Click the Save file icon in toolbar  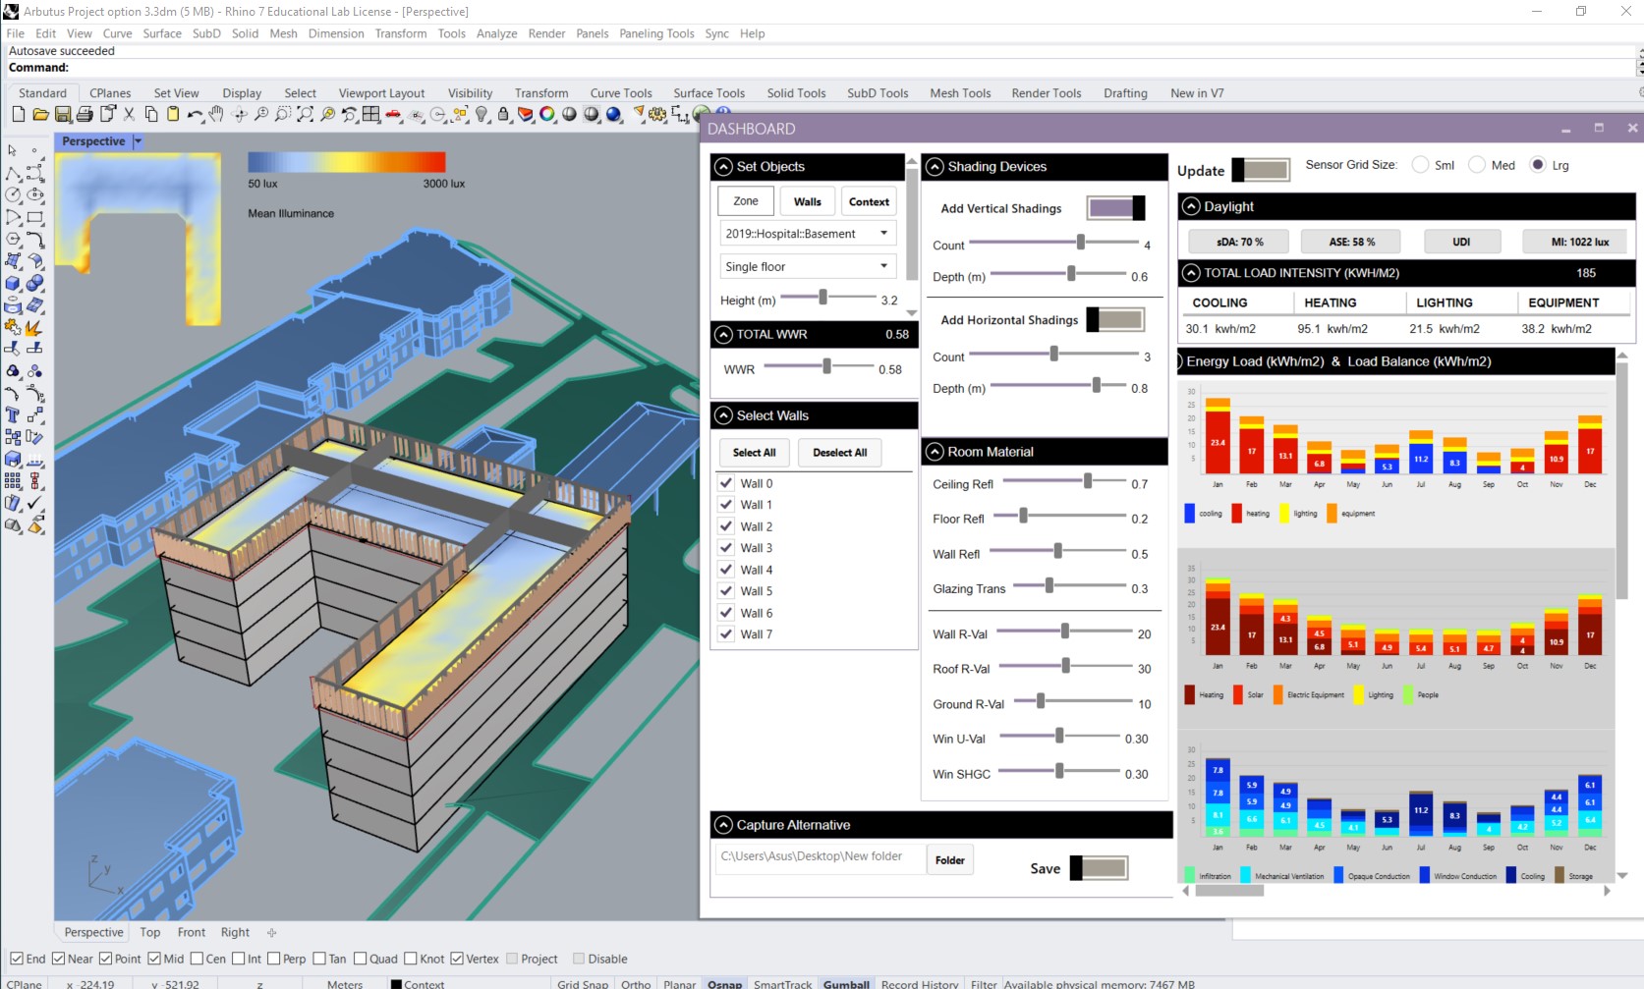[x=63, y=115]
